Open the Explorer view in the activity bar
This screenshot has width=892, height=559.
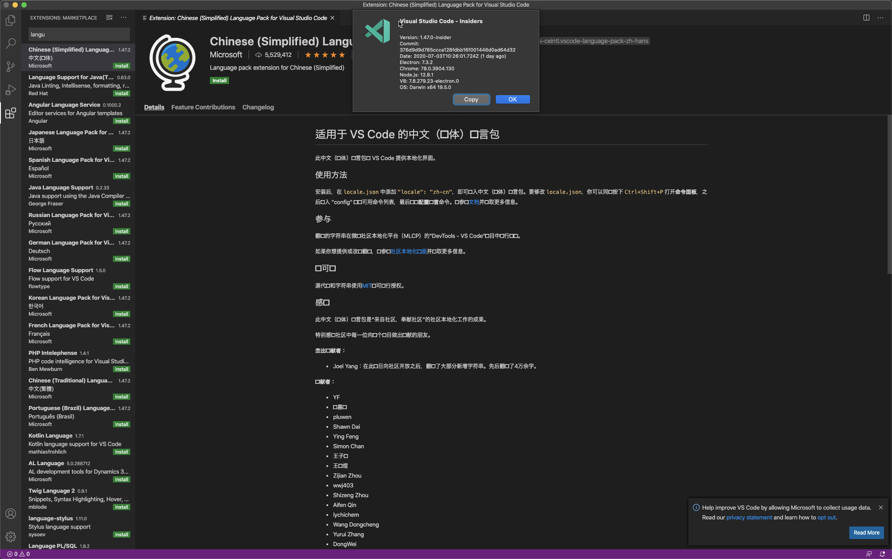[x=10, y=20]
